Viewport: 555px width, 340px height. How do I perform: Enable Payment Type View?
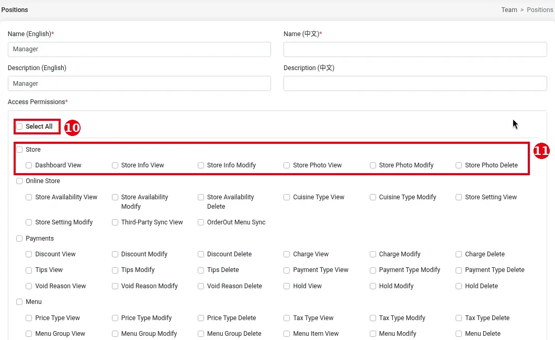287,270
